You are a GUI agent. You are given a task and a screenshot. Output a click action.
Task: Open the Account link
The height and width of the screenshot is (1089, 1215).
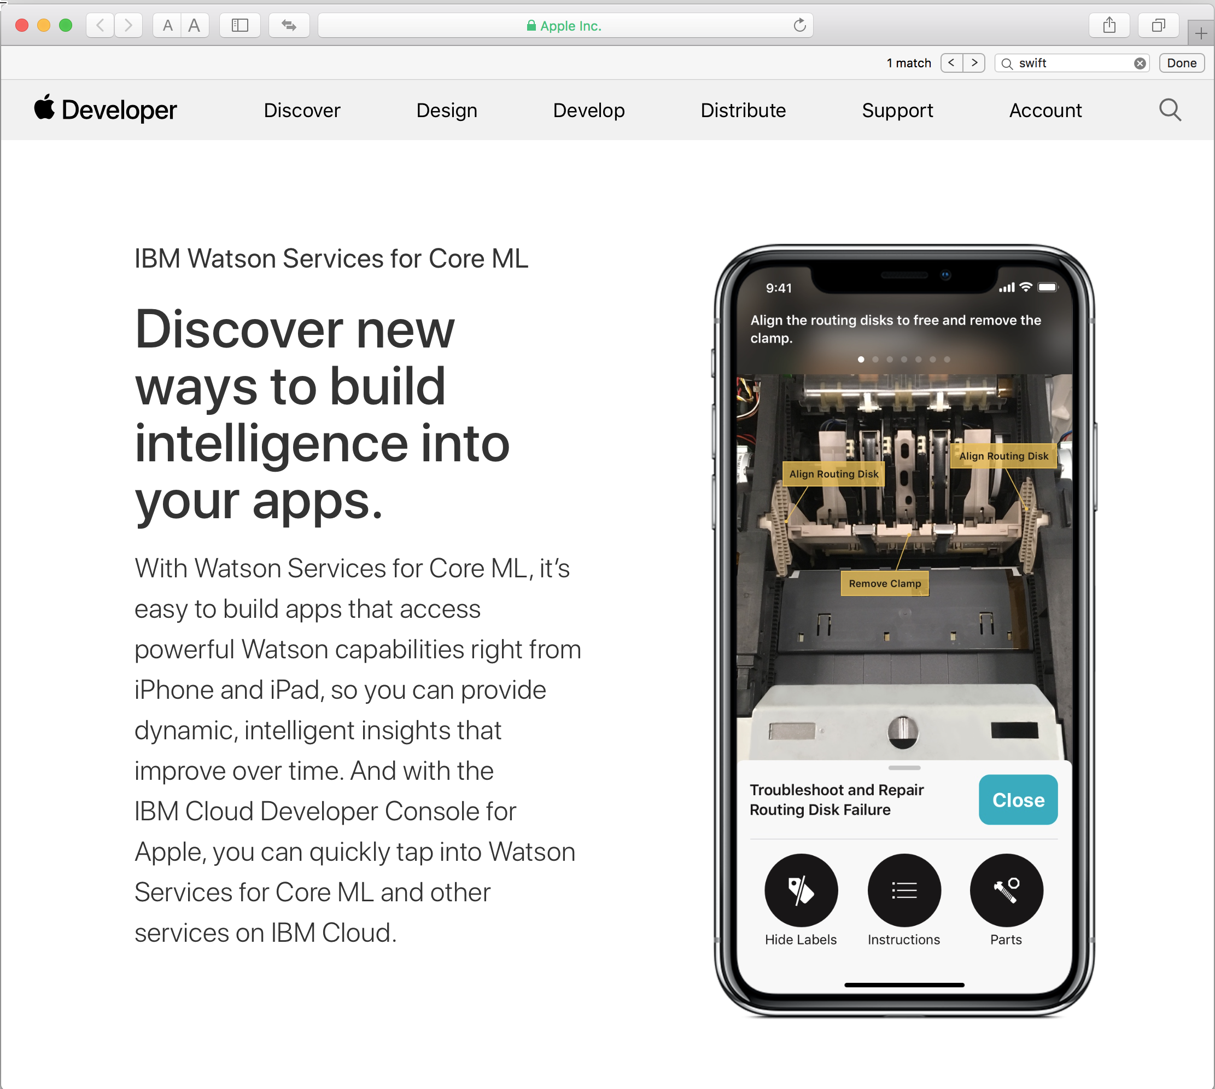[x=1045, y=110]
